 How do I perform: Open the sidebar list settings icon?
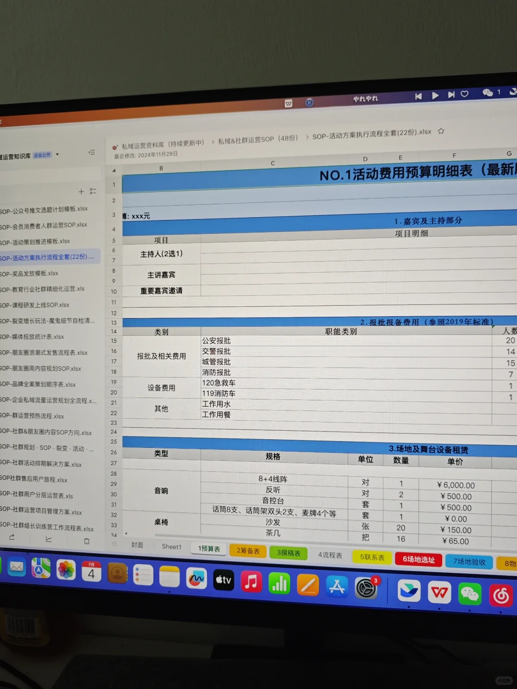tap(94, 191)
